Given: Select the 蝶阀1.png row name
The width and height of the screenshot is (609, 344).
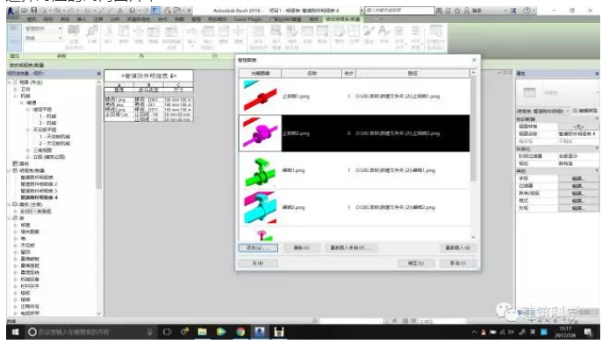Looking at the screenshot, I should (294, 170).
